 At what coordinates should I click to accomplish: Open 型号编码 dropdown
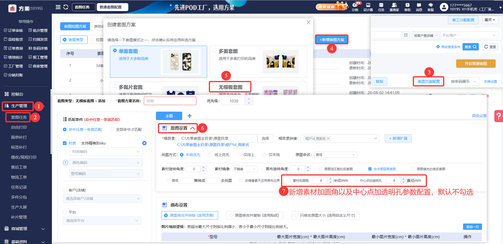(106, 174)
